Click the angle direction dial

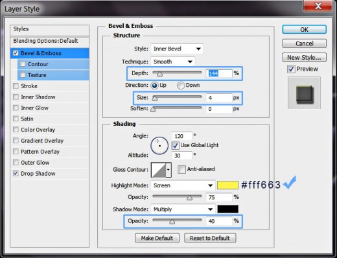tap(159, 145)
